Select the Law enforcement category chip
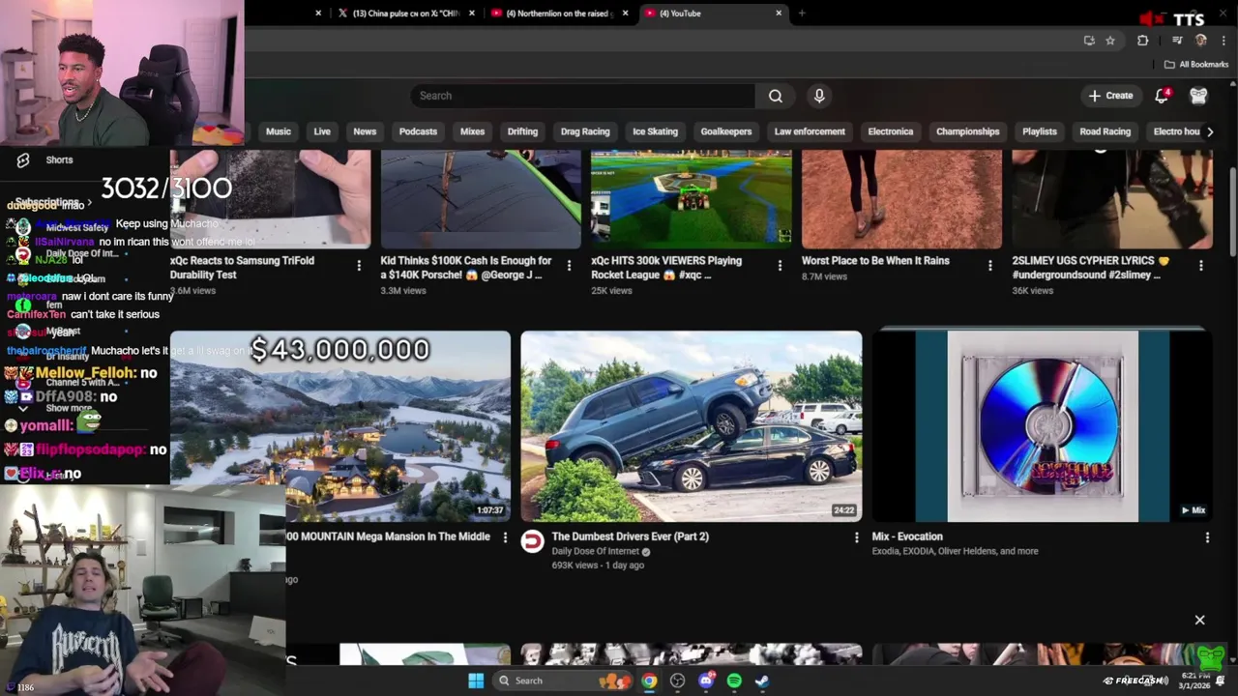Viewport: 1238px width, 696px height. click(x=810, y=131)
